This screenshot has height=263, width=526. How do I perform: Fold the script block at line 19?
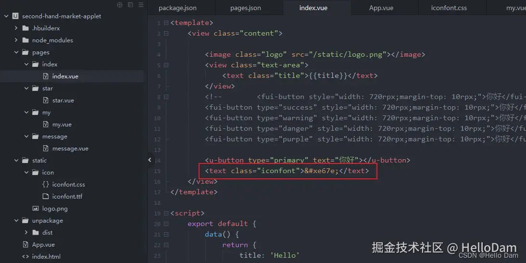pos(166,213)
